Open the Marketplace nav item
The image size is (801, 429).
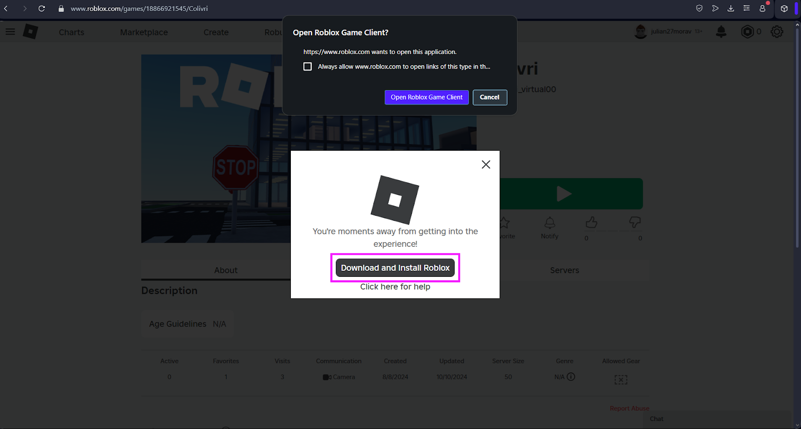144,32
